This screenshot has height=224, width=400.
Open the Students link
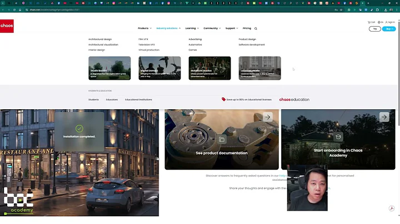(93, 100)
